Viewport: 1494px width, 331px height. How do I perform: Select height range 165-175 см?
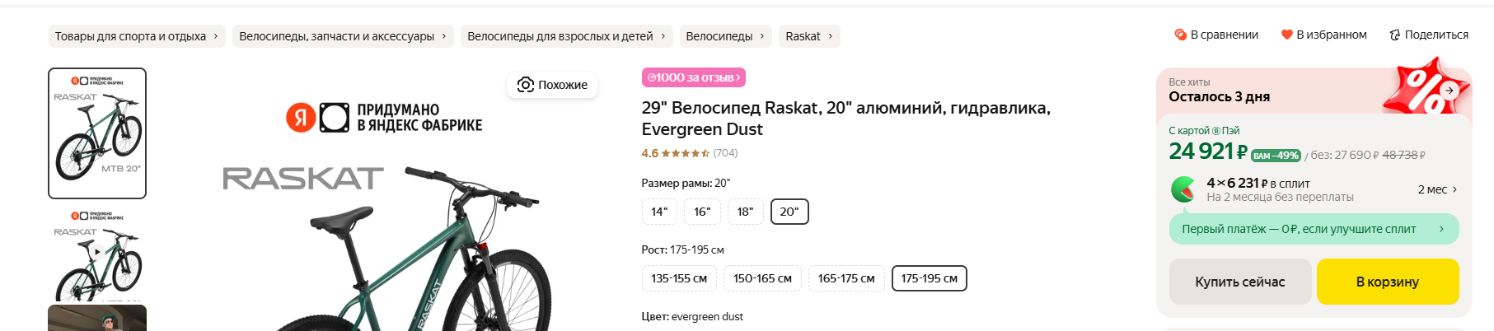coord(845,278)
